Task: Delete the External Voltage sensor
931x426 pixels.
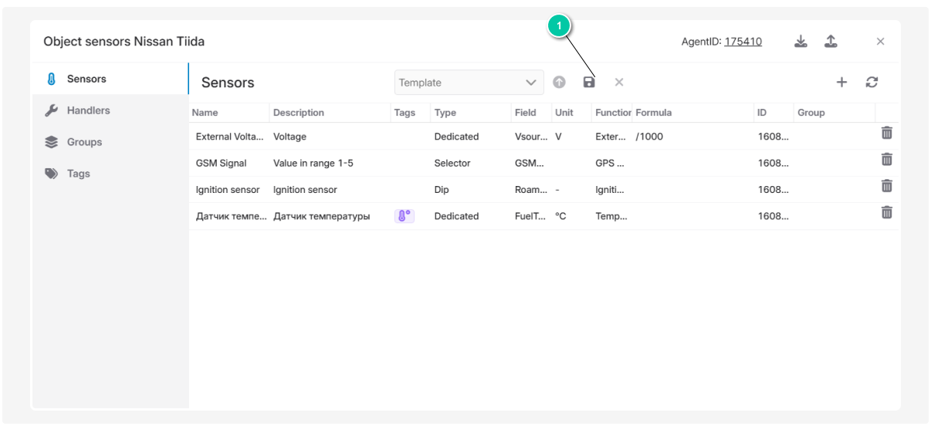Action: coord(887,134)
